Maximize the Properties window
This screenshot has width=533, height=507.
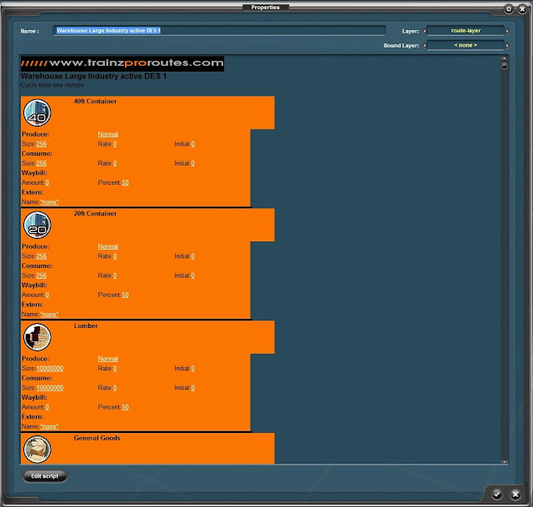coord(509,9)
